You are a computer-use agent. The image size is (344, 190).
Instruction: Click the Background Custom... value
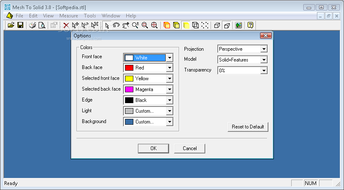point(144,122)
